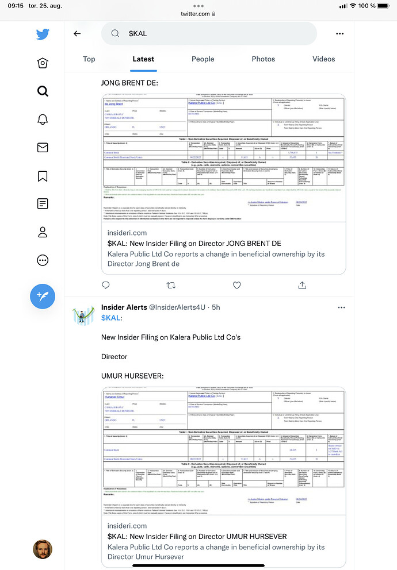This screenshot has height=570, width=397.
Task: Switch to the Videos tab
Action: coord(323,59)
